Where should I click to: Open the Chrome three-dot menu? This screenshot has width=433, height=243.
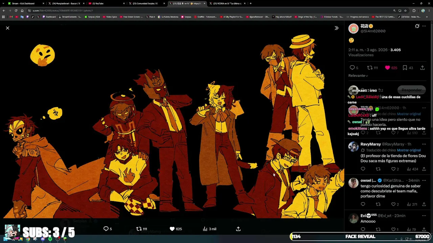click(x=429, y=10)
